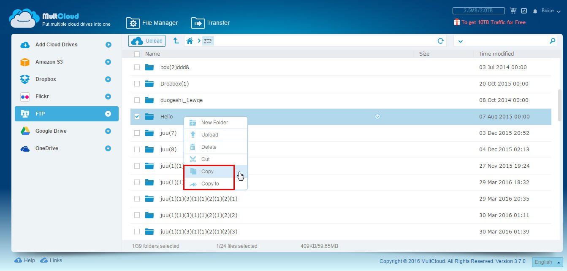Open the English language selector
Image resolution: width=567 pixels, height=271 pixels.
pyautogui.click(x=547, y=262)
